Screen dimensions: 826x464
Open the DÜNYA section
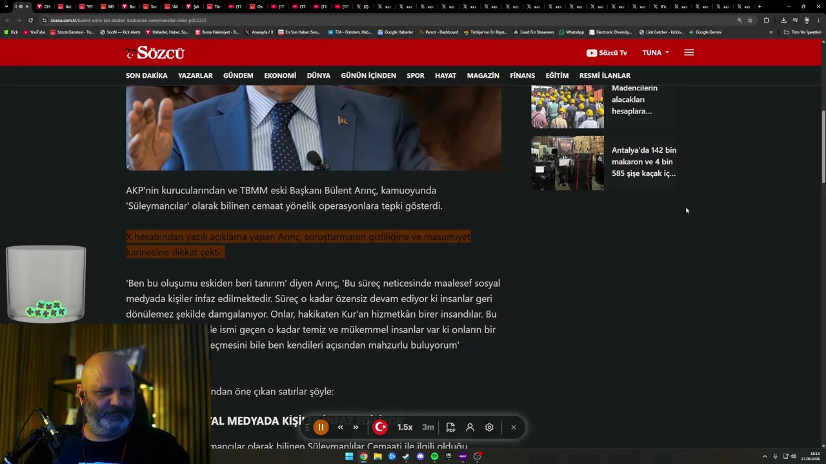coord(318,75)
